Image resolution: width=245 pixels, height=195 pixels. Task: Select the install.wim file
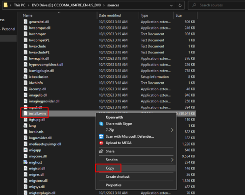coord(37,113)
